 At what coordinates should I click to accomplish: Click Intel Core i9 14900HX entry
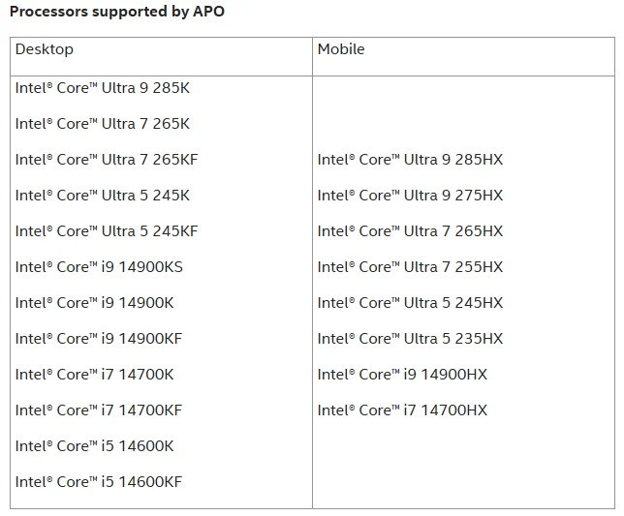point(402,374)
